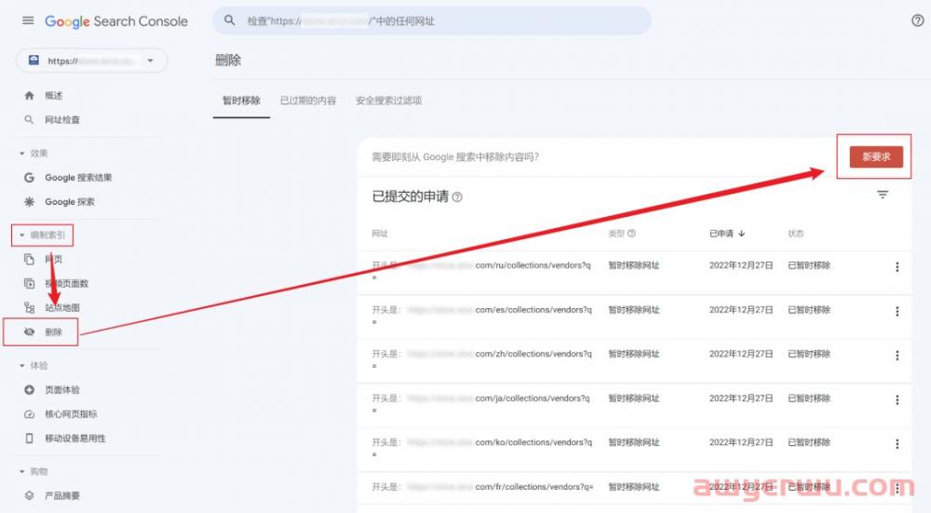Open 核心网页指标 in the sidebar
The image size is (931, 513).
(71, 414)
